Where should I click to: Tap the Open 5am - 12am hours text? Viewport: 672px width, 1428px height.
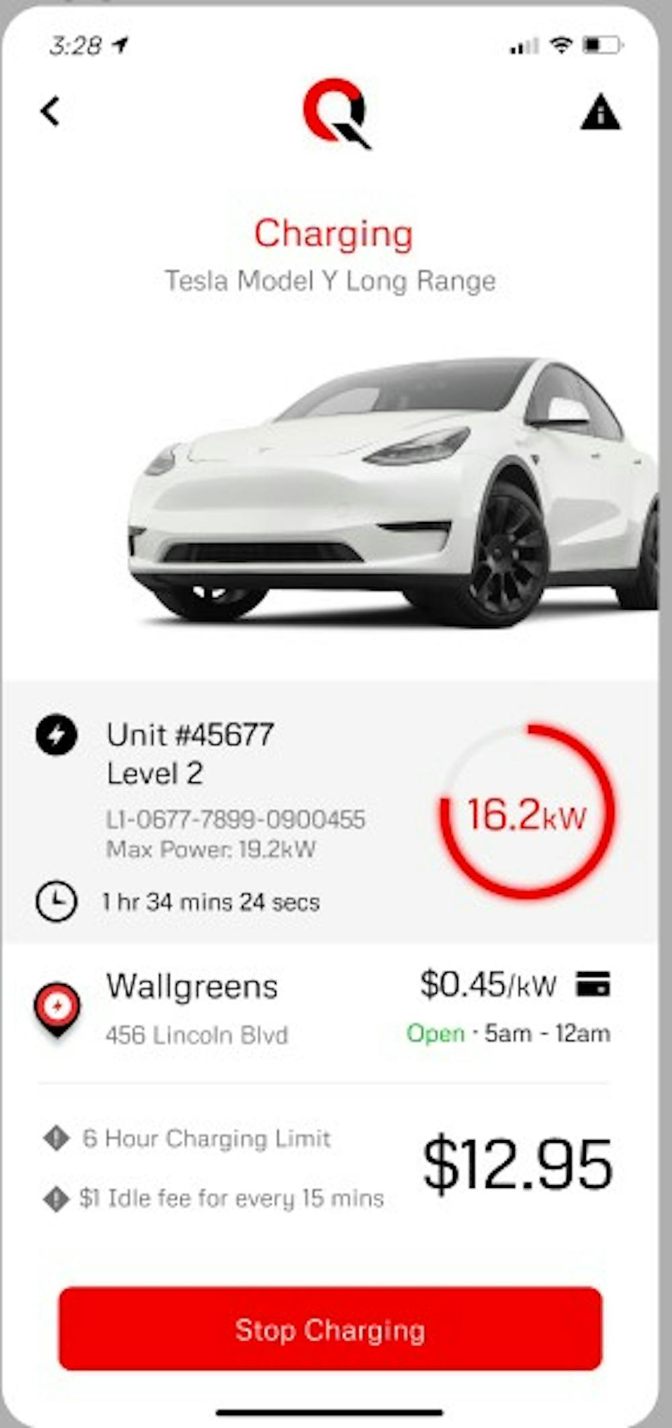(508, 1033)
